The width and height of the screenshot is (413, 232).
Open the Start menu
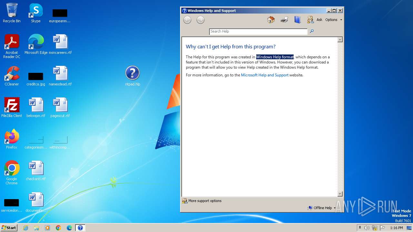coord(9,228)
